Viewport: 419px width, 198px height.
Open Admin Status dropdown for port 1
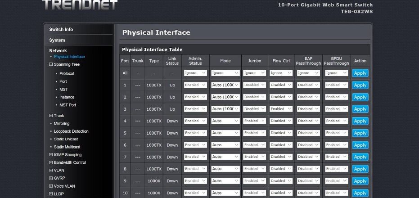click(x=195, y=85)
